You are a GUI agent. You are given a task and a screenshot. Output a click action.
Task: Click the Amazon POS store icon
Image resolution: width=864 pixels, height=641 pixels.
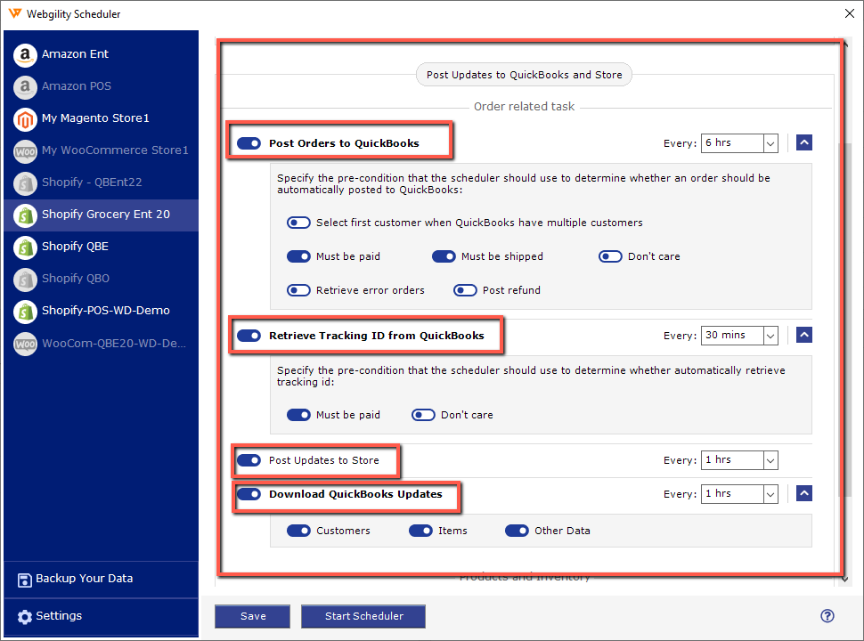point(25,87)
